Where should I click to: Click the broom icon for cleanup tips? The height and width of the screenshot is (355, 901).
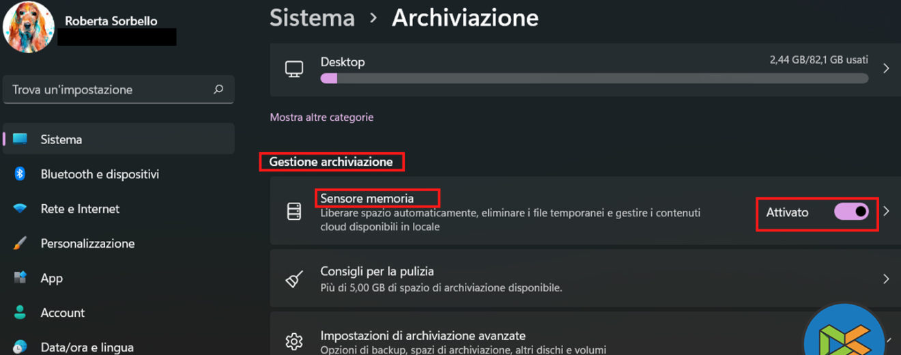click(294, 279)
